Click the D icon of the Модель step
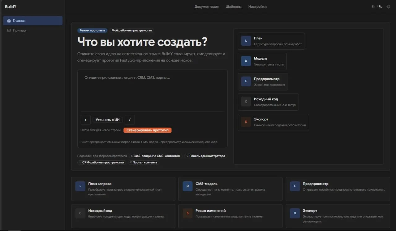 [246, 61]
